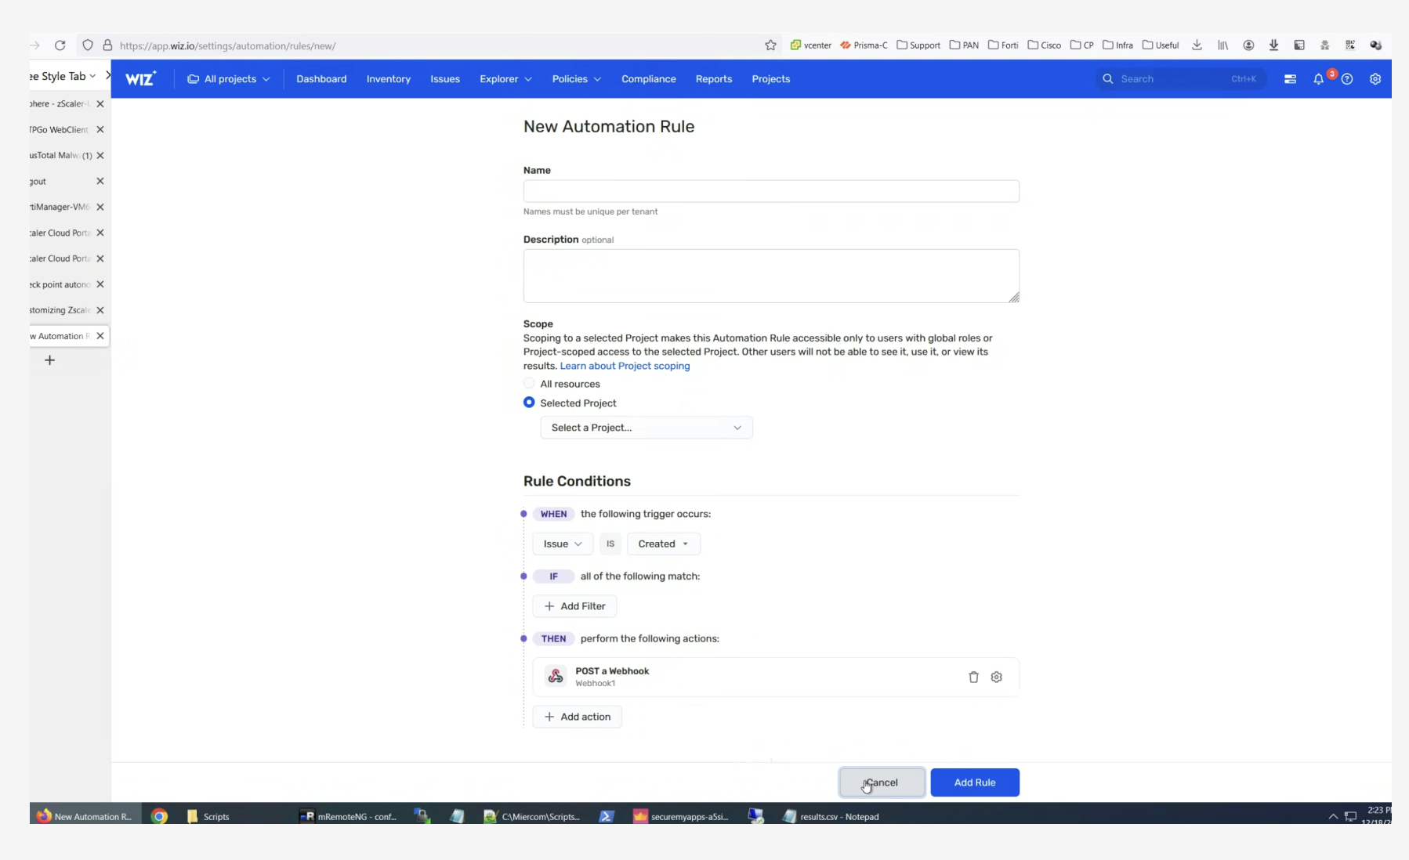
Task: Reload the browser page
Action: 60,45
